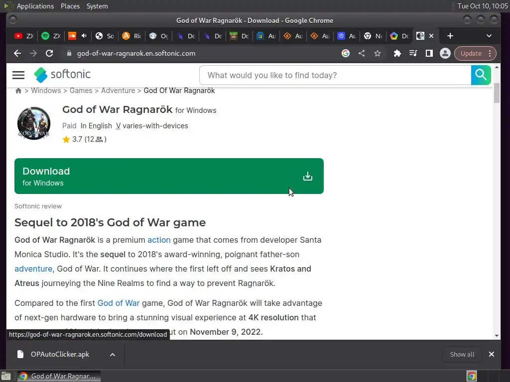
Task: Show all downloads
Action: pos(462,354)
